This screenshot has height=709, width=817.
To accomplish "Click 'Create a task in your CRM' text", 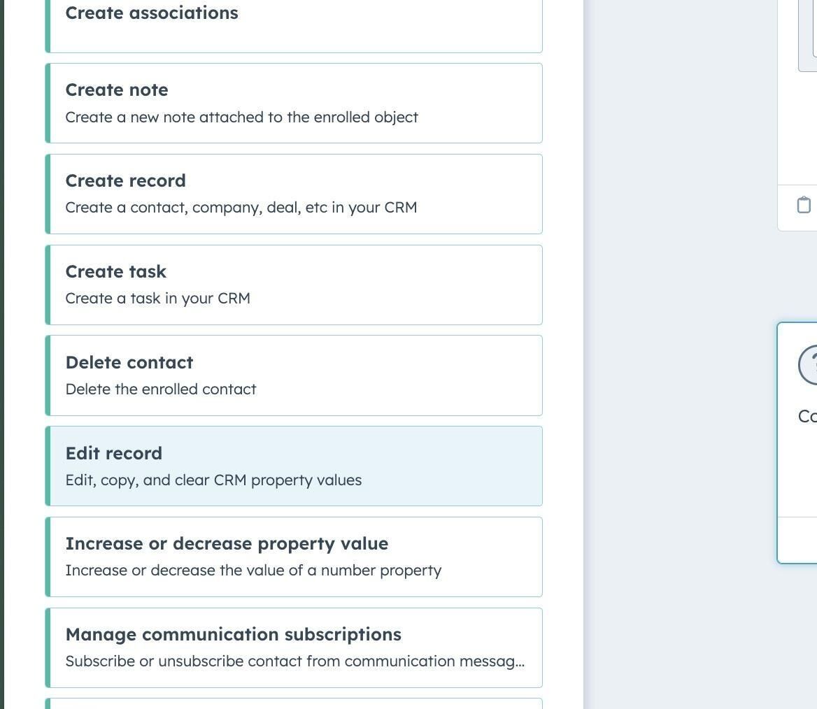I will point(157,299).
